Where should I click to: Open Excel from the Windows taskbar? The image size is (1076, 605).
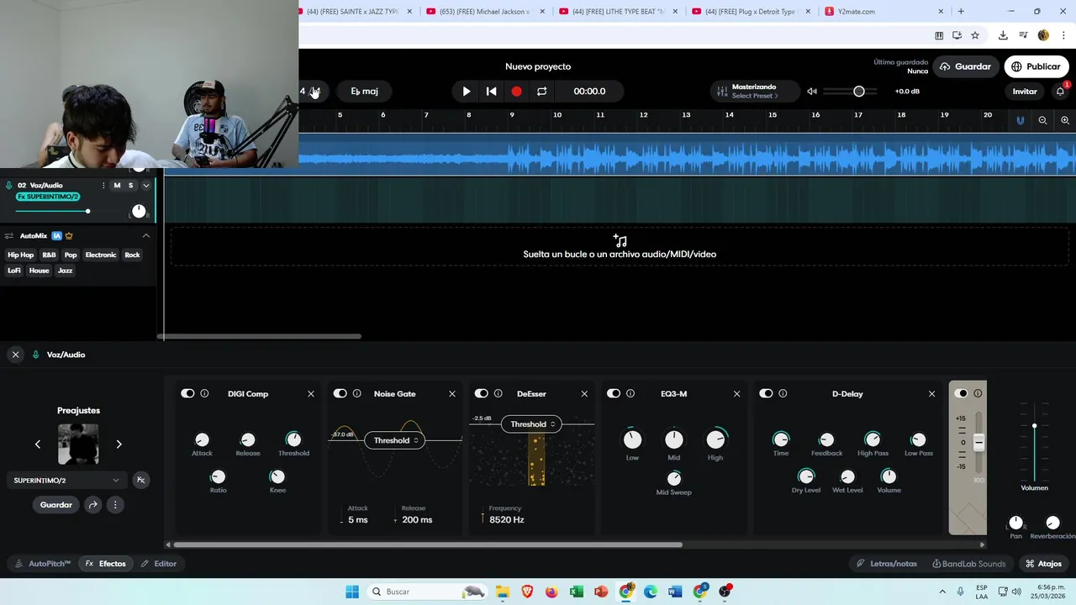tap(576, 592)
